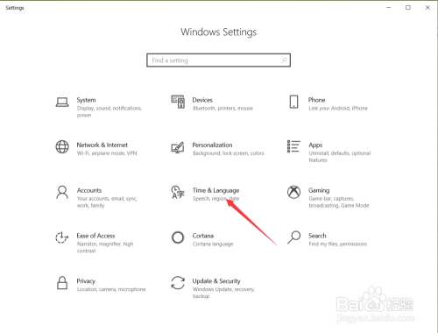Open the Personalization paintbrush icon

[x=178, y=147]
